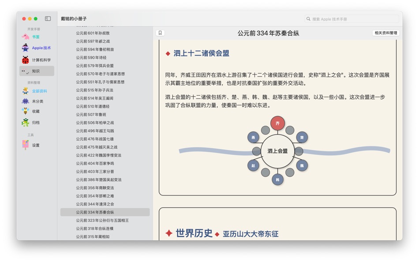Image resolution: width=419 pixels, height=262 pixels.
Task: Click the bookmark icon above the article
Action: click(161, 32)
